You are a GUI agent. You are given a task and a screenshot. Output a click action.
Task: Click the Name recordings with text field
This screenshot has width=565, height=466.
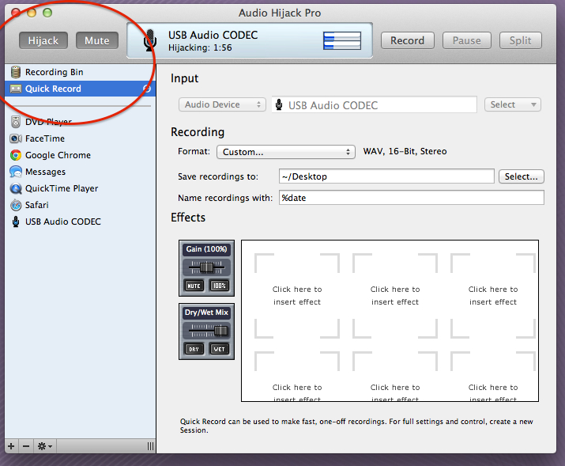pyautogui.click(x=411, y=198)
